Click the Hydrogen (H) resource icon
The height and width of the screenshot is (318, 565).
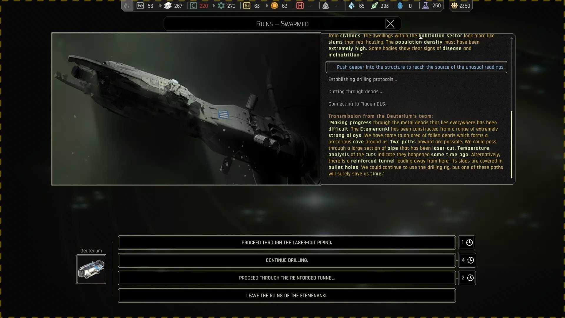pyautogui.click(x=300, y=6)
